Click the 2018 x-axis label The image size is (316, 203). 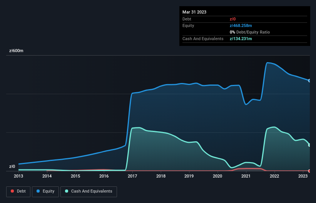161,176
